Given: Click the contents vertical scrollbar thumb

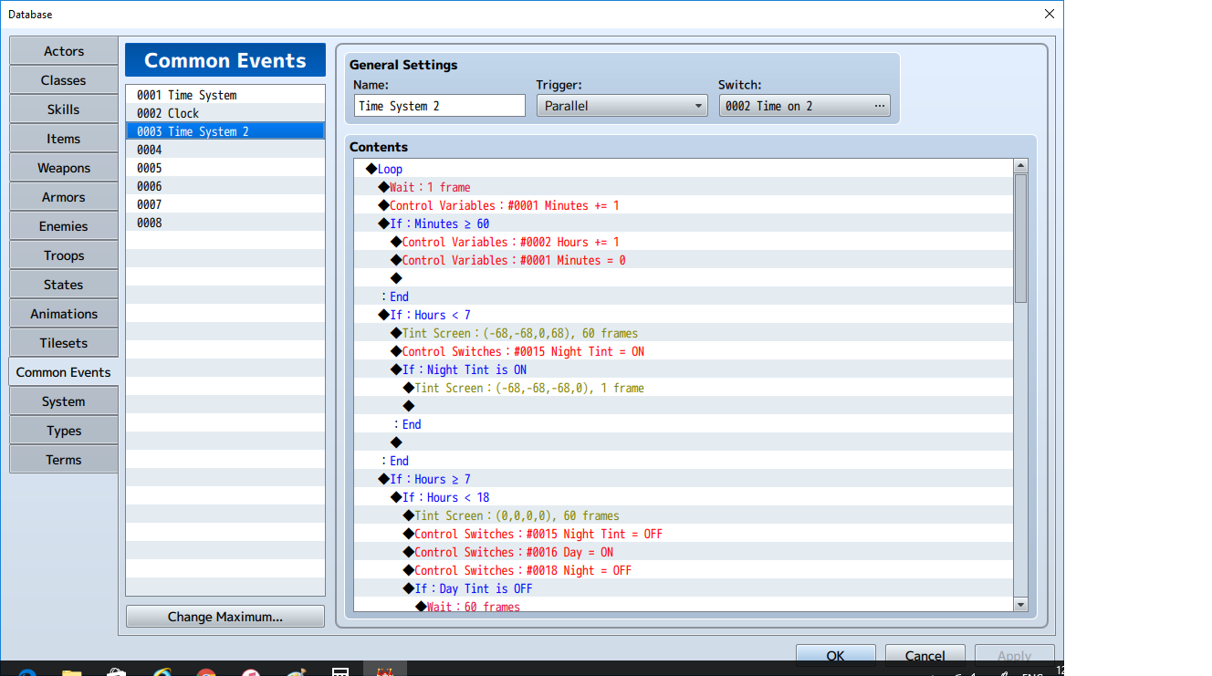Looking at the screenshot, I should 1021,238.
